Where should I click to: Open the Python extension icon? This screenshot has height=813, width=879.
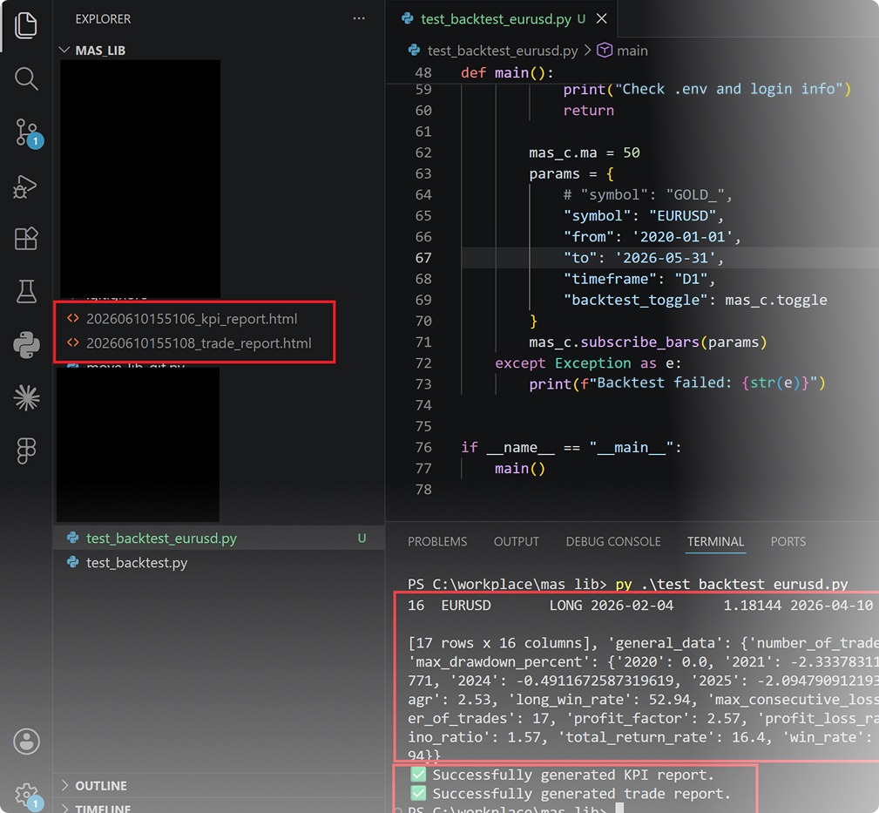26,344
